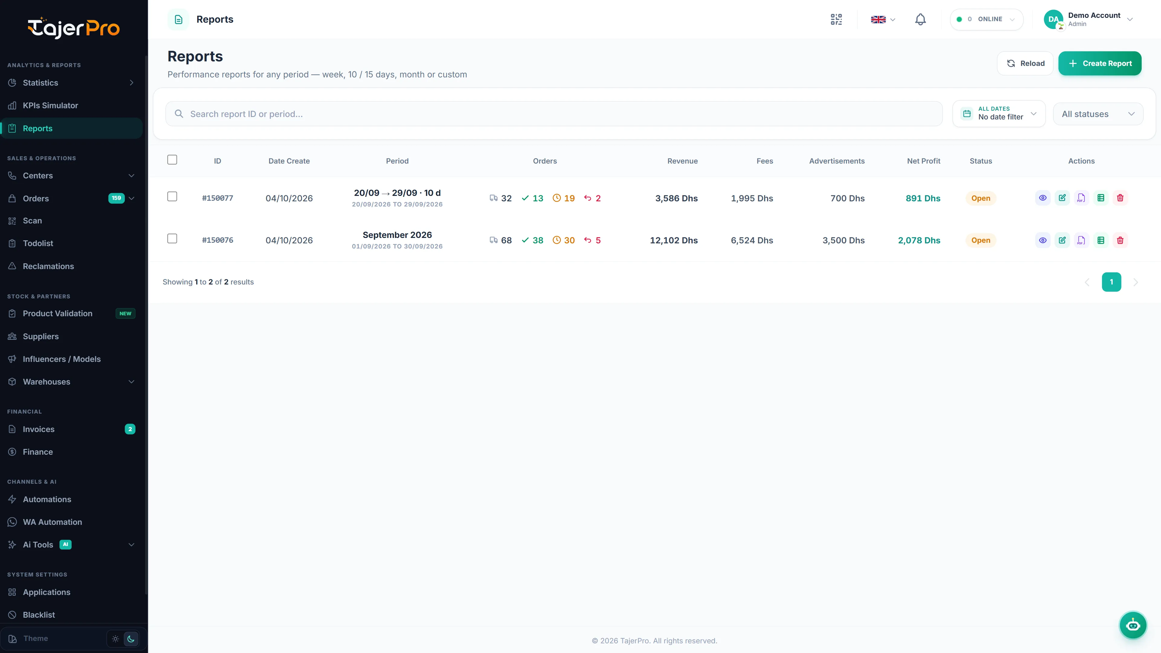Edit report #150076

click(x=1062, y=240)
